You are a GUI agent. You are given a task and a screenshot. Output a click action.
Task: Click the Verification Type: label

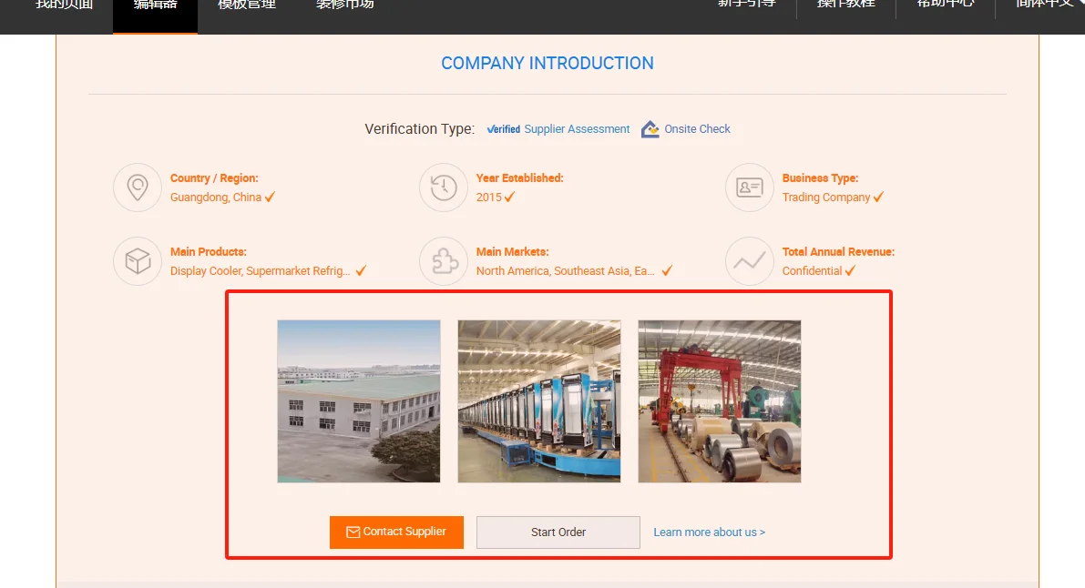(x=419, y=129)
